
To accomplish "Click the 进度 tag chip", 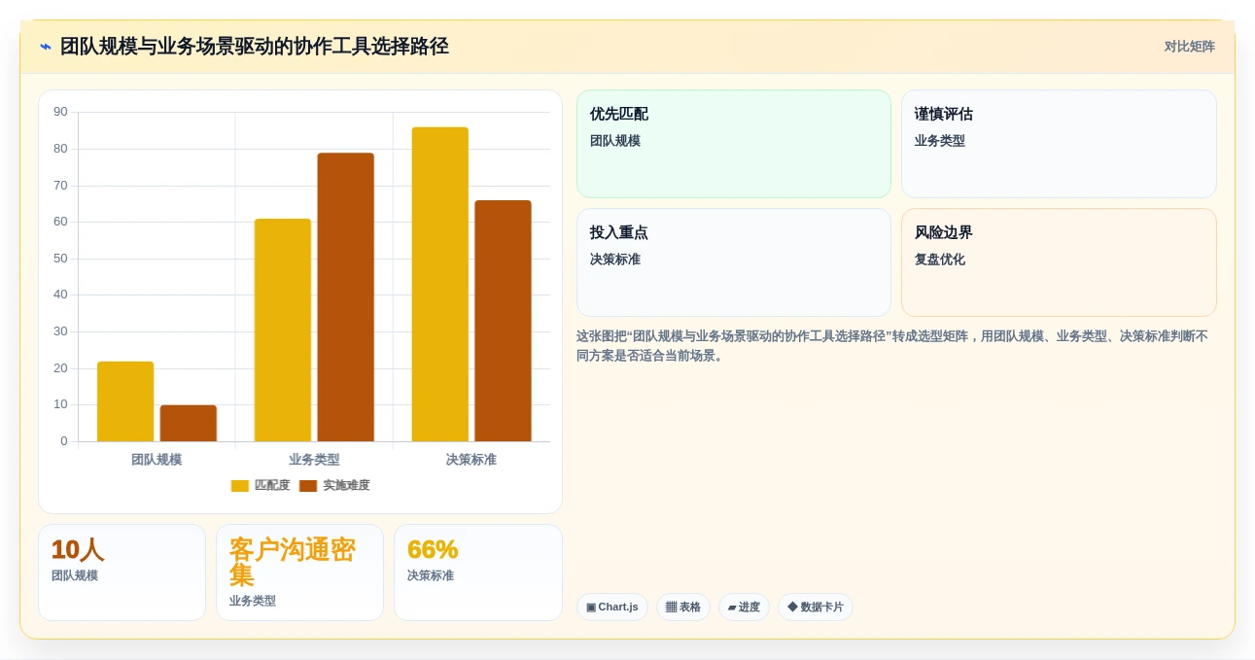I will tap(744, 608).
